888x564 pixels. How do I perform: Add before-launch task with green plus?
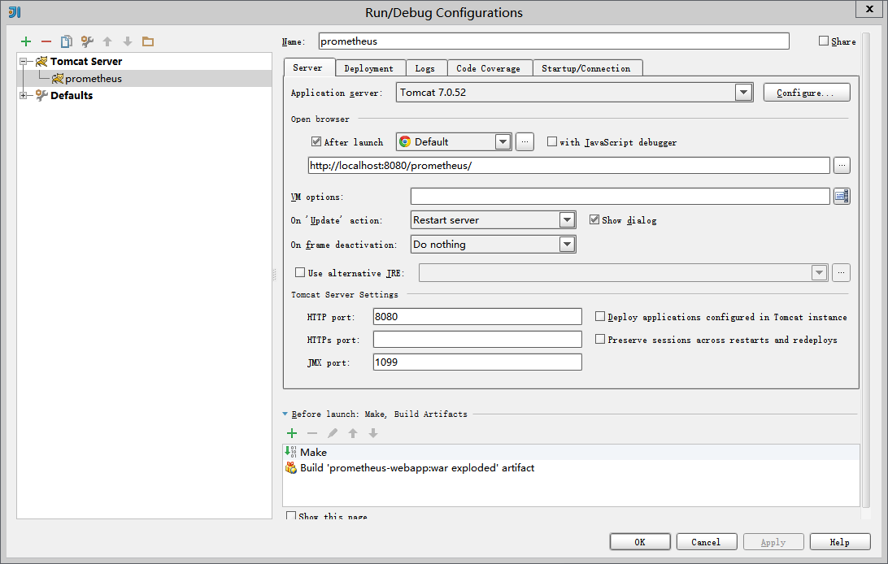pos(292,433)
